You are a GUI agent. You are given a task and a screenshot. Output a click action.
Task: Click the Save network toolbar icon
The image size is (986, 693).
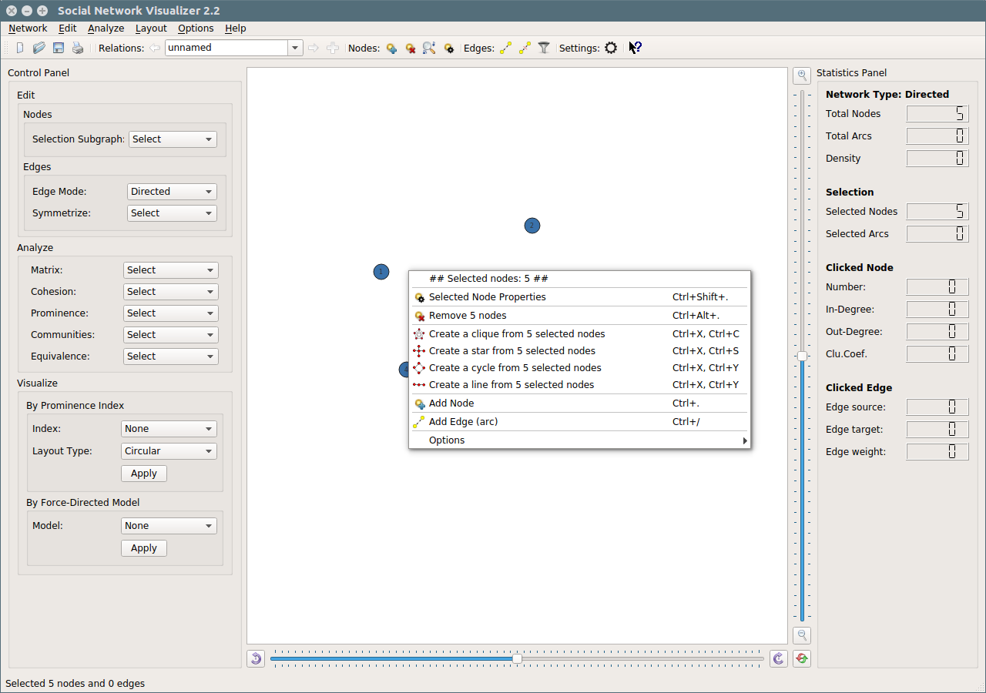coord(59,48)
